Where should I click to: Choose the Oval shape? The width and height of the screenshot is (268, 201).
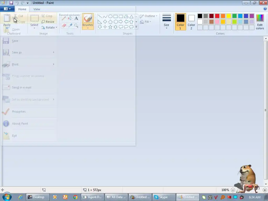(110, 16)
